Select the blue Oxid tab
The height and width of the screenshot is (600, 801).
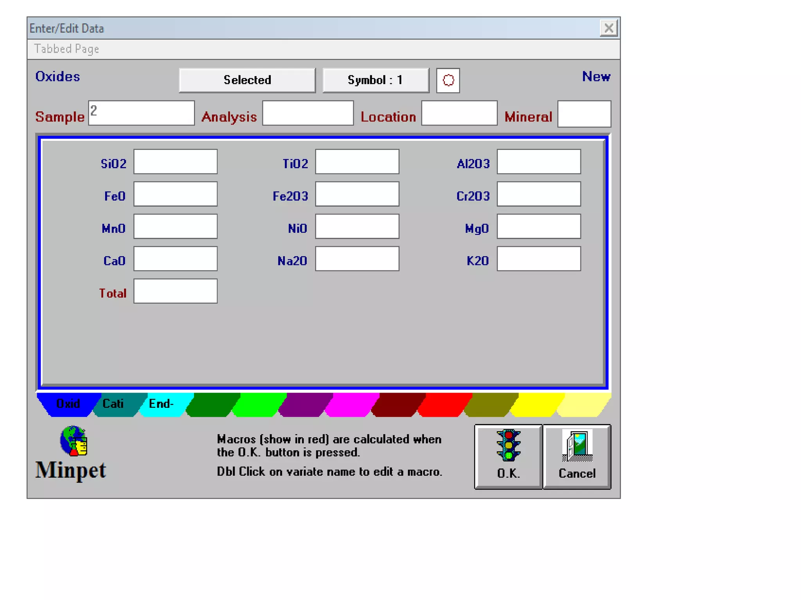point(68,404)
